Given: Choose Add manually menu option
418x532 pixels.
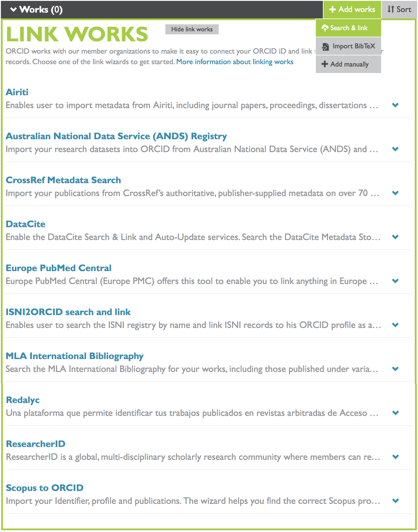Looking at the screenshot, I should coord(348,64).
